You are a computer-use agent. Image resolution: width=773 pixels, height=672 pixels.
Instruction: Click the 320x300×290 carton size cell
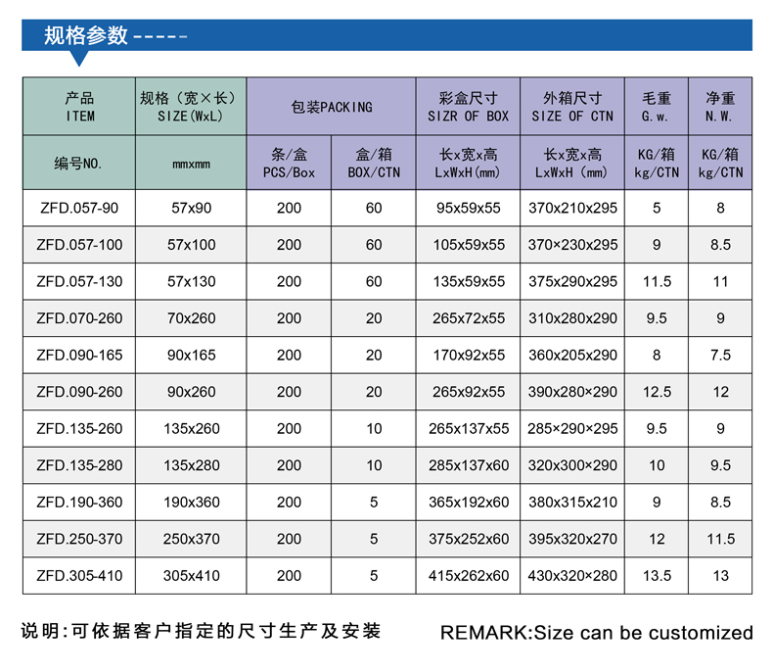coord(572,465)
